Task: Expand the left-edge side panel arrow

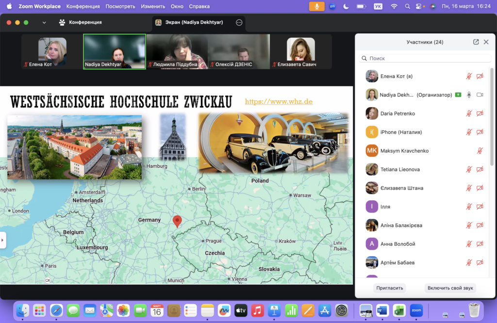Action: [x=2, y=240]
